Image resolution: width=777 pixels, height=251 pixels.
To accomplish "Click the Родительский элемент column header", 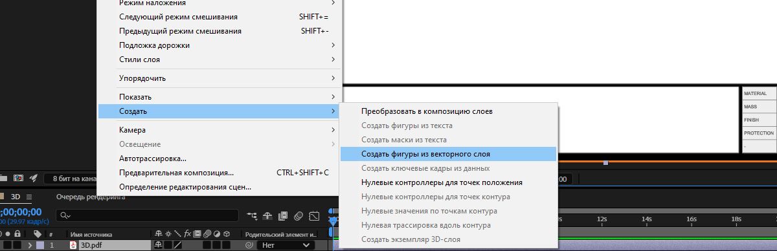I will tap(281, 234).
